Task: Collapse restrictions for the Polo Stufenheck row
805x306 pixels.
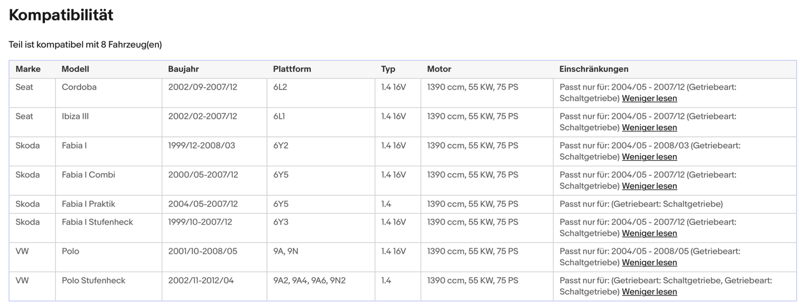Action: tap(649, 292)
